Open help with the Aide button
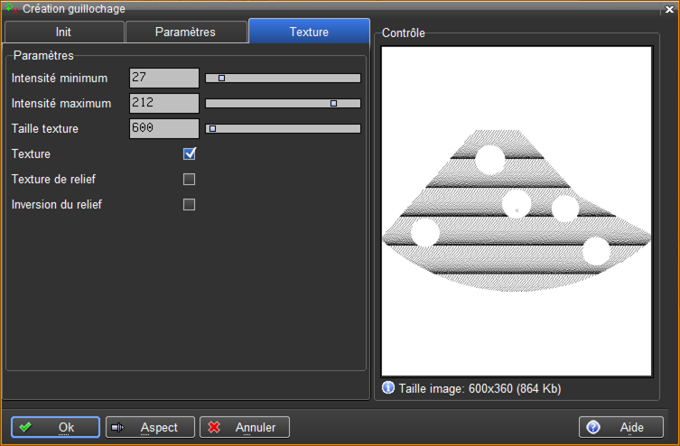Image resolution: width=680 pixels, height=446 pixels. (621, 427)
